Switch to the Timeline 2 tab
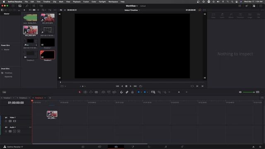The height and width of the screenshot is (149, 265). 23,98
